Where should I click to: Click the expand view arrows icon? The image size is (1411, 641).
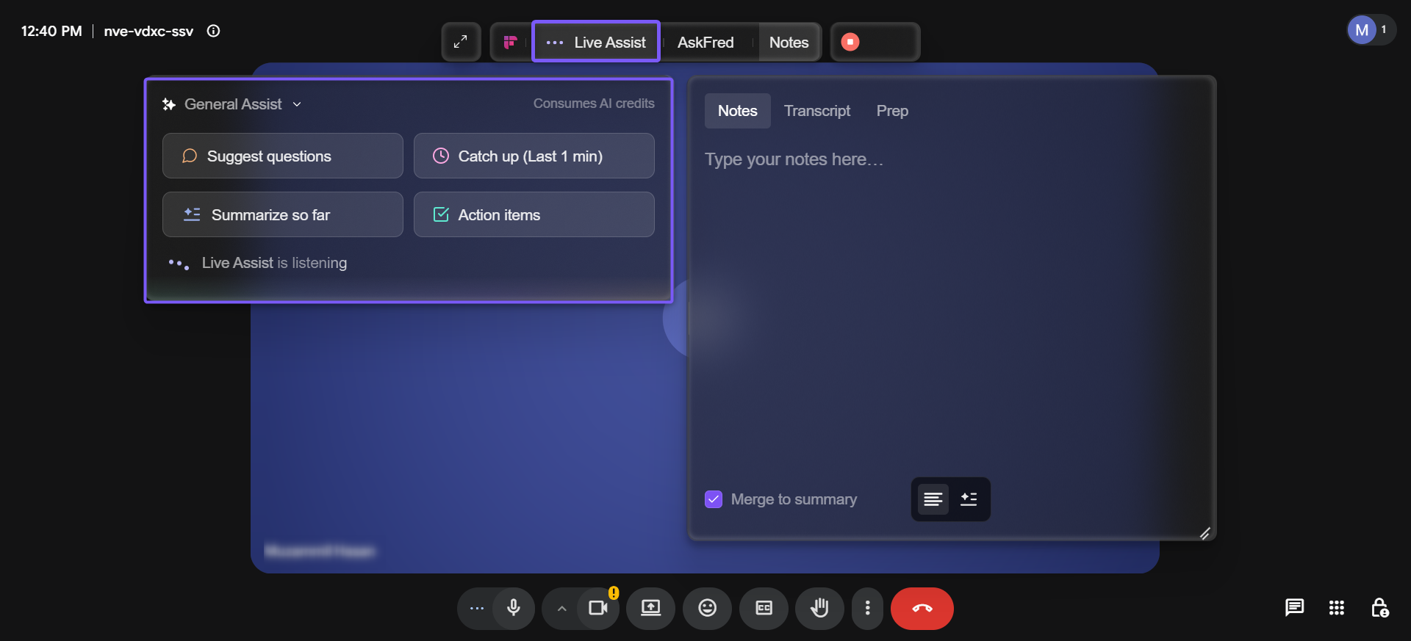tap(461, 42)
